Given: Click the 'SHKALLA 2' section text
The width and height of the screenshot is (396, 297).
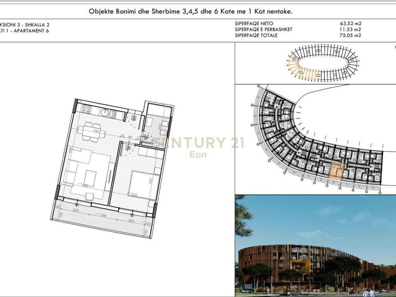Looking at the screenshot, I should click(37, 25).
